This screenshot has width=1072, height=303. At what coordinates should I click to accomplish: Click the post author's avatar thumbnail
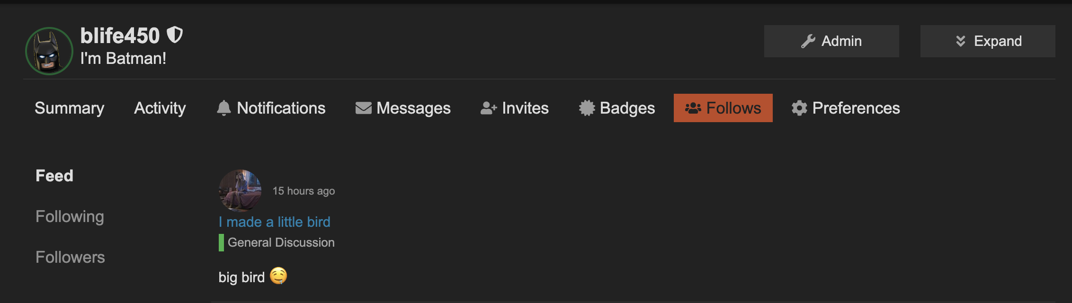point(240,190)
